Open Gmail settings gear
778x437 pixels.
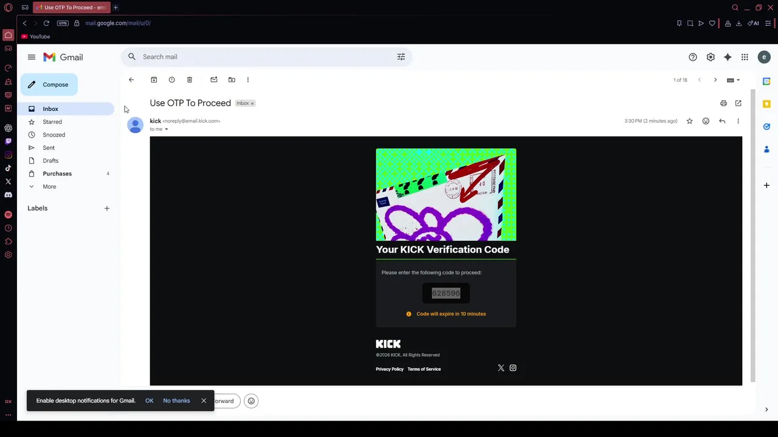[x=711, y=57]
